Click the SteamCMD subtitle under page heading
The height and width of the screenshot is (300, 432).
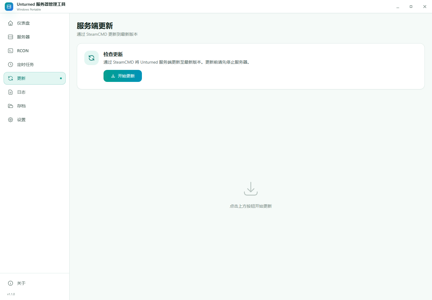click(107, 34)
